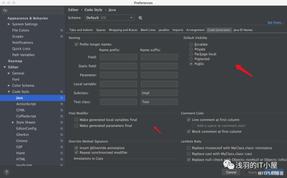Expand the General tree node
The image size is (287, 178).
tap(9, 73)
